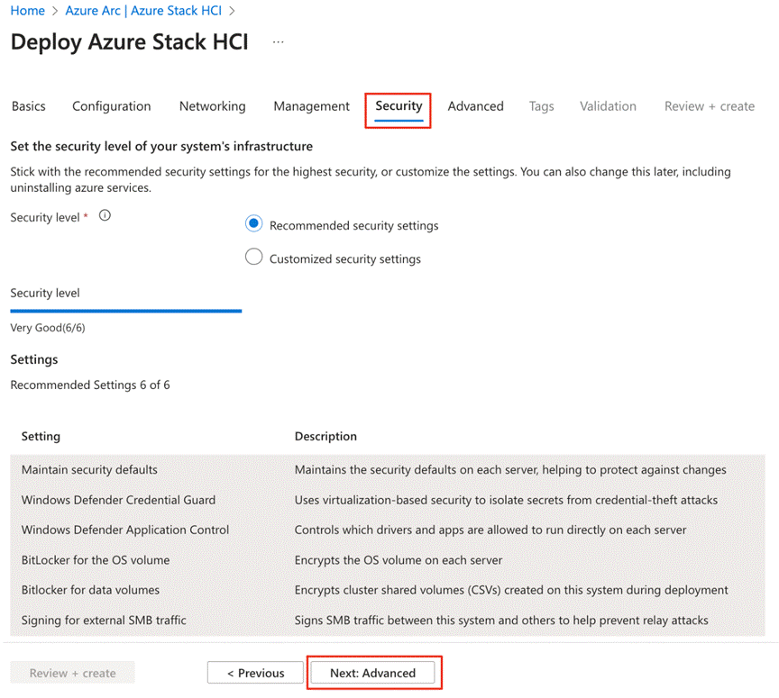Go to the Networking tab
Viewport: 779px width, 698px height.
[212, 106]
